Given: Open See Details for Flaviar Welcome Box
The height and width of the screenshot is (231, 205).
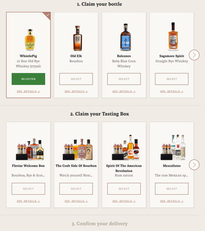Looking at the screenshot, I should coord(28,201).
